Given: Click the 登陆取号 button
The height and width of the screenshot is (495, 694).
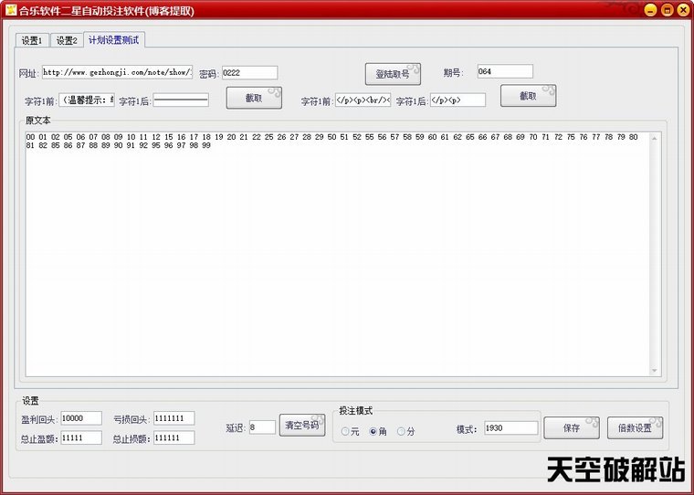Looking at the screenshot, I should 393,74.
